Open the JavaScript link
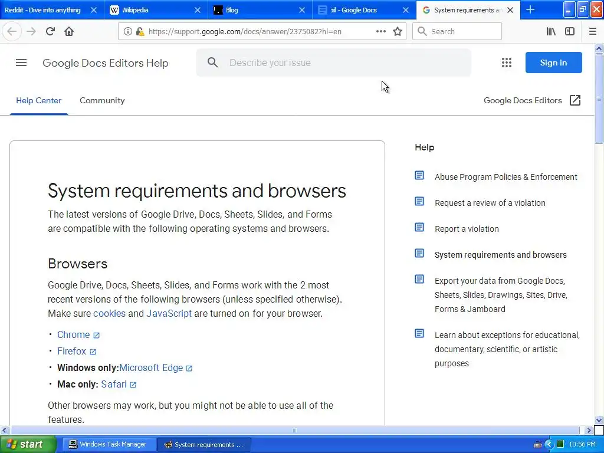 coord(169,314)
